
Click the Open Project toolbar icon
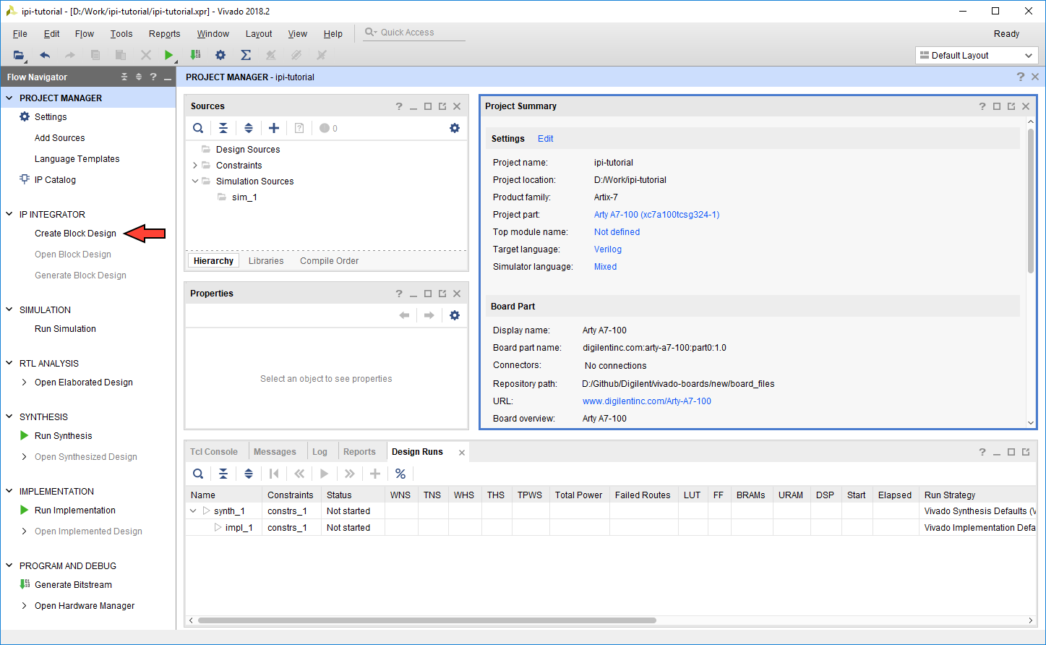(19, 55)
